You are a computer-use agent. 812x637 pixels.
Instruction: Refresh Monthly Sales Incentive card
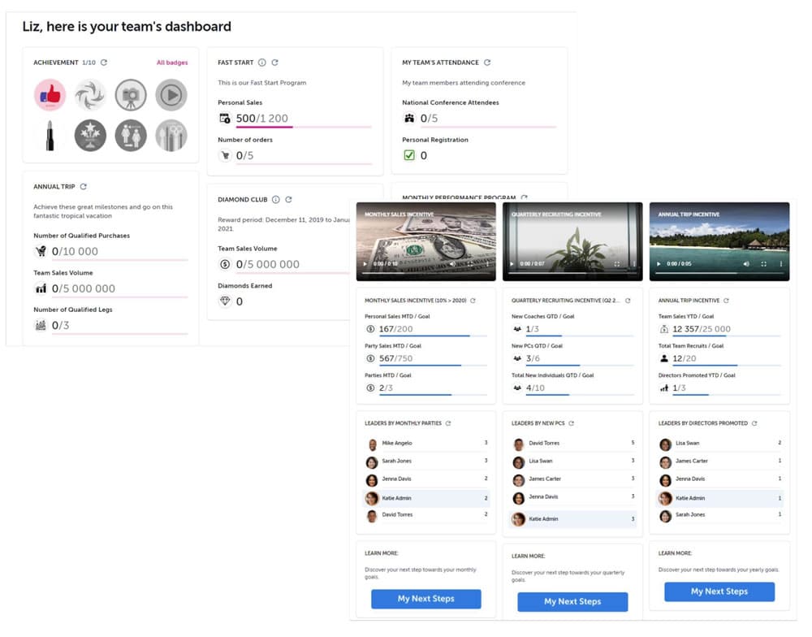coord(473,301)
